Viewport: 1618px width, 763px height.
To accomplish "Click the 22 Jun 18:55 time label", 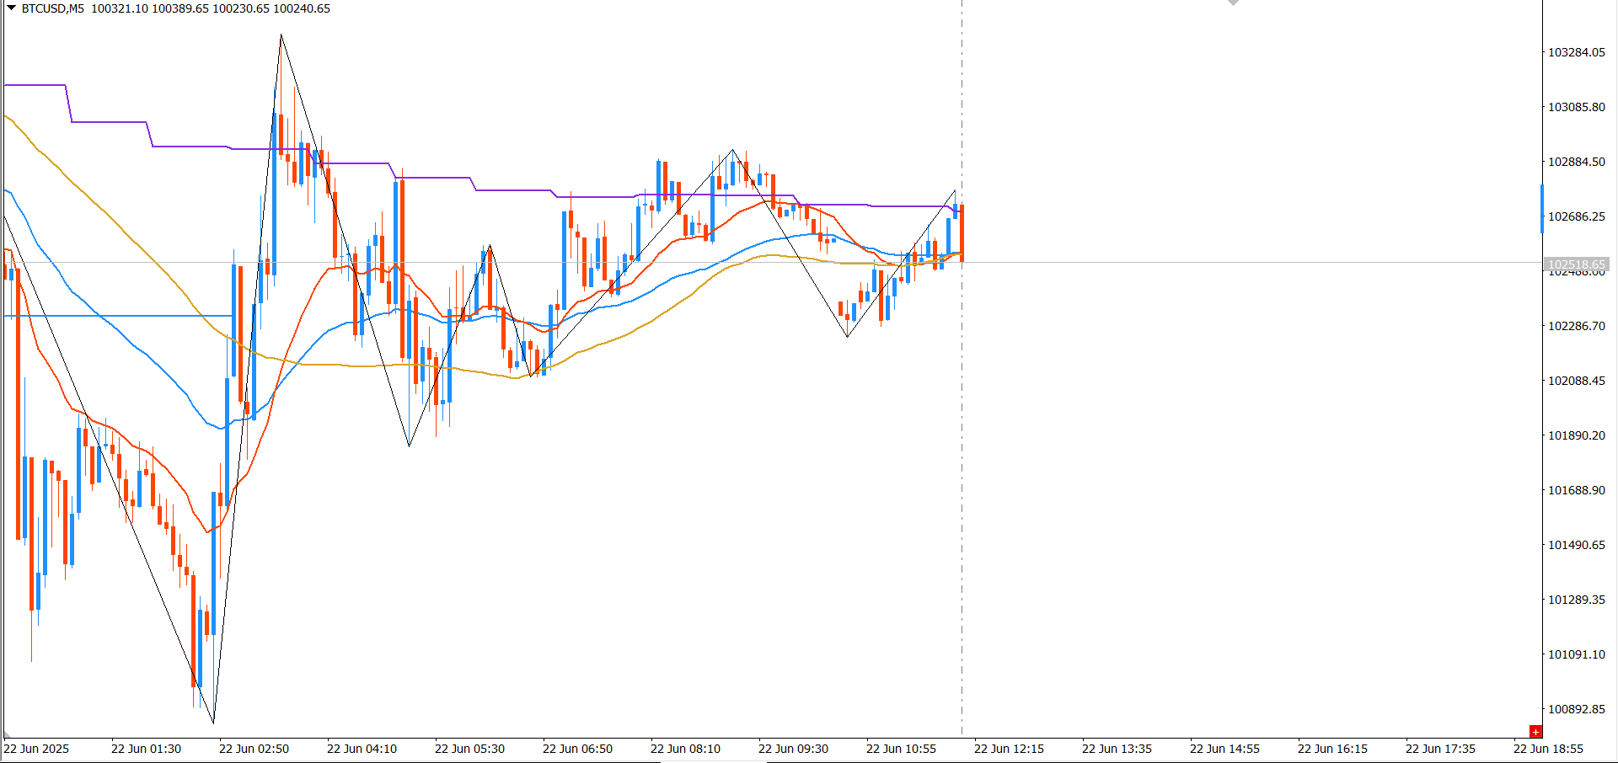I will tap(1548, 749).
